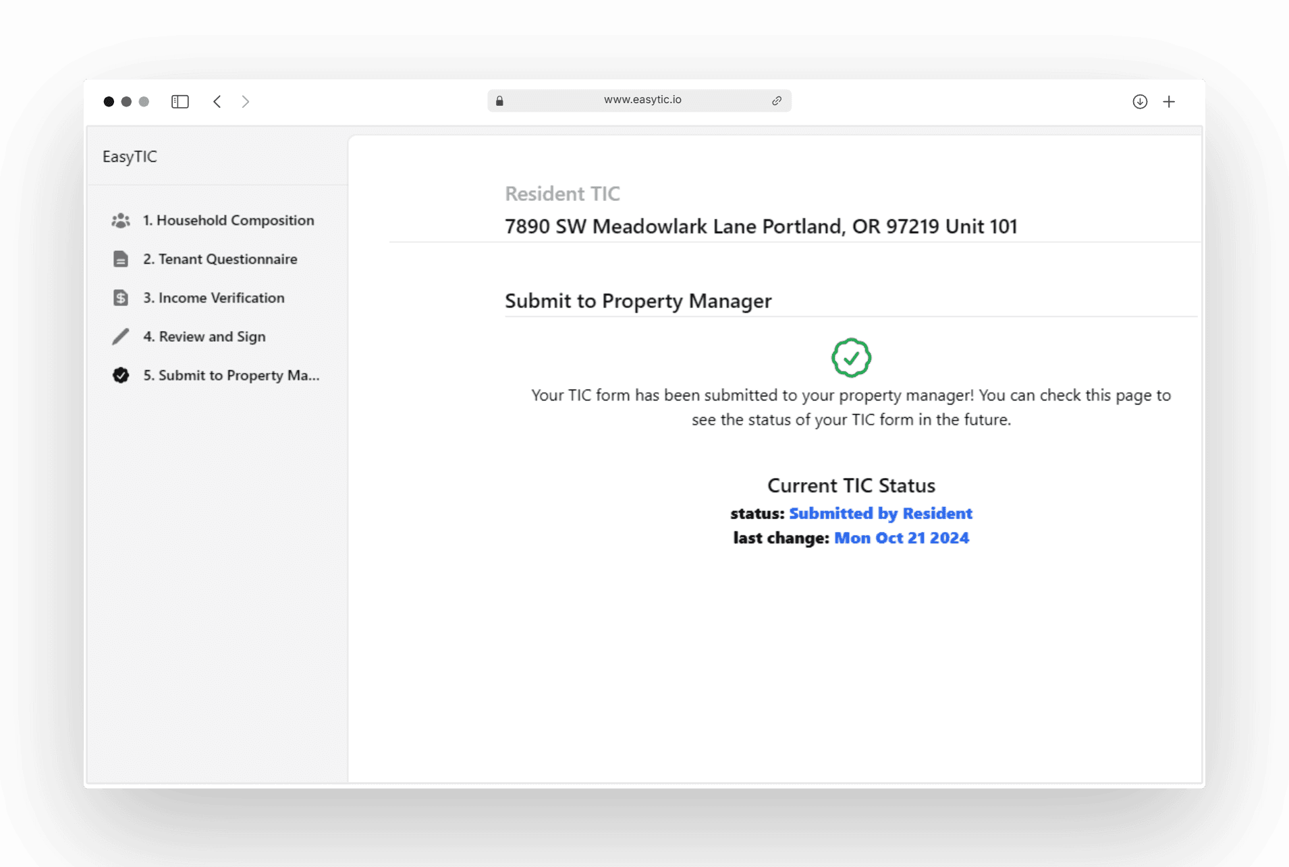
Task: Toggle the browser sidebar panel icon
Action: click(180, 102)
